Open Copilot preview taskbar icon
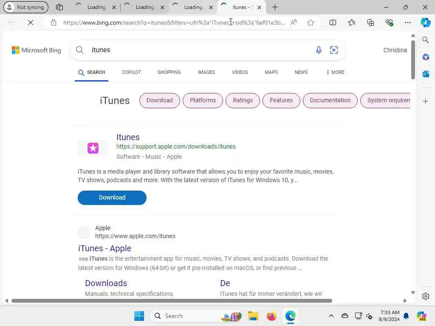The image size is (435, 326). point(421,316)
